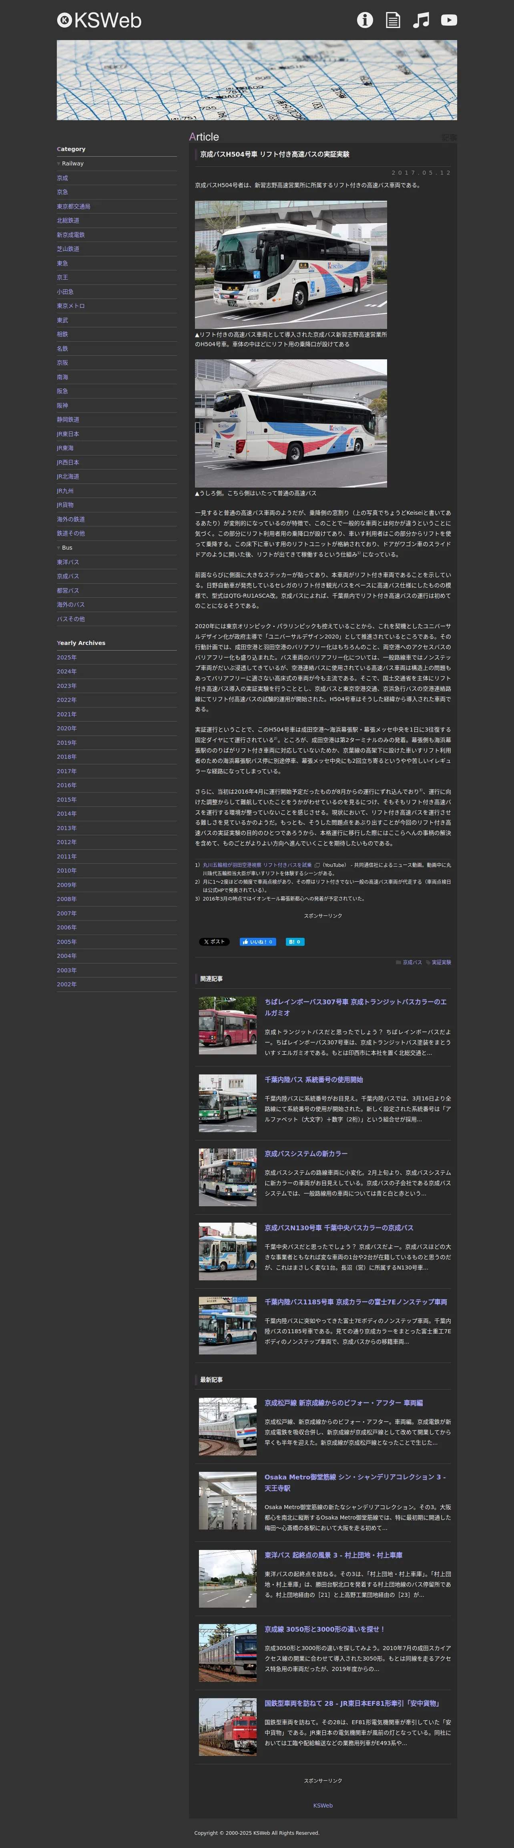The image size is (514, 1848).
Task: Bookmark the article with the Hatena B! button
Action: (295, 942)
